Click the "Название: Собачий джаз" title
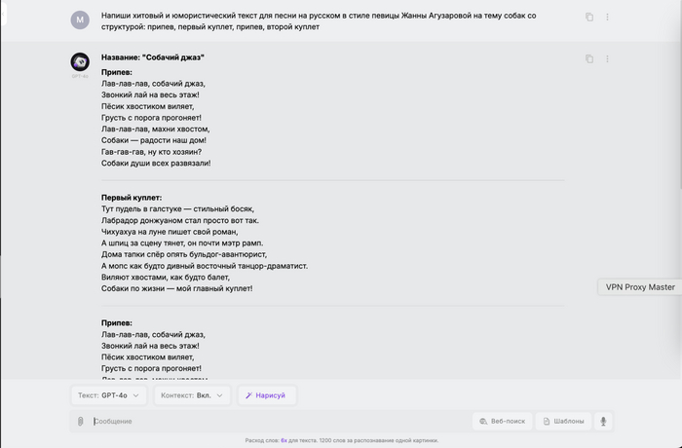This screenshot has height=448, width=682. click(x=153, y=57)
